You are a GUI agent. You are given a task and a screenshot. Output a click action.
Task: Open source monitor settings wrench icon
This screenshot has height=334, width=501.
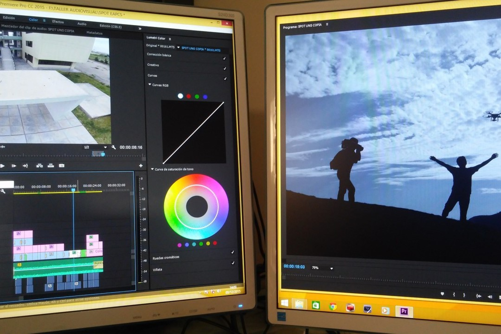coord(114,147)
